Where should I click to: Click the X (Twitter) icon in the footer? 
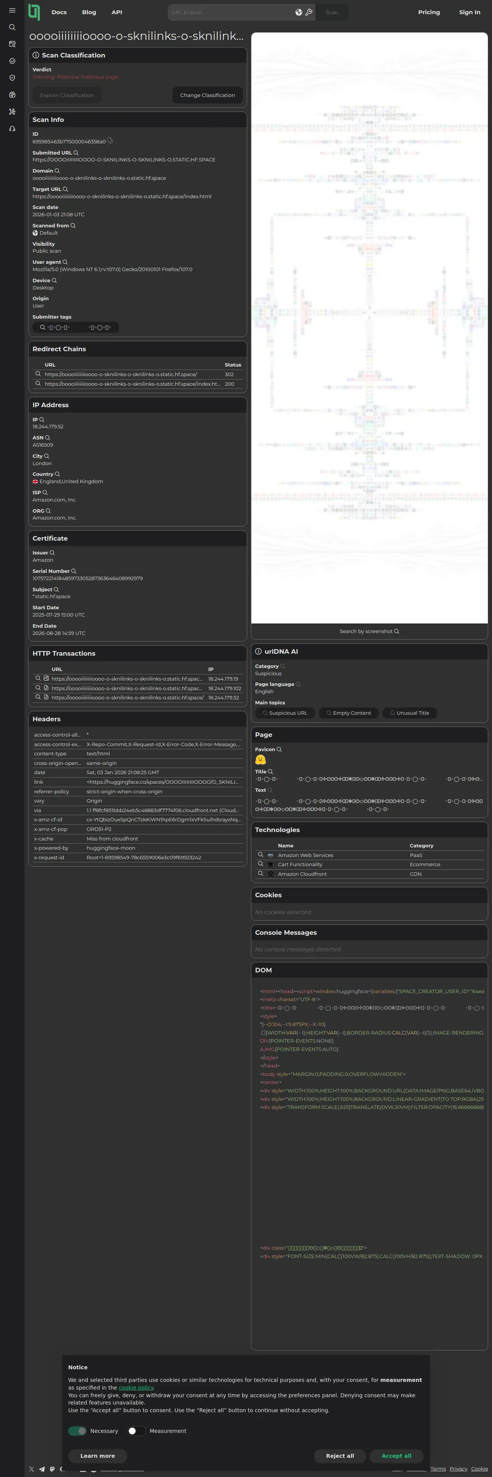click(31, 1469)
